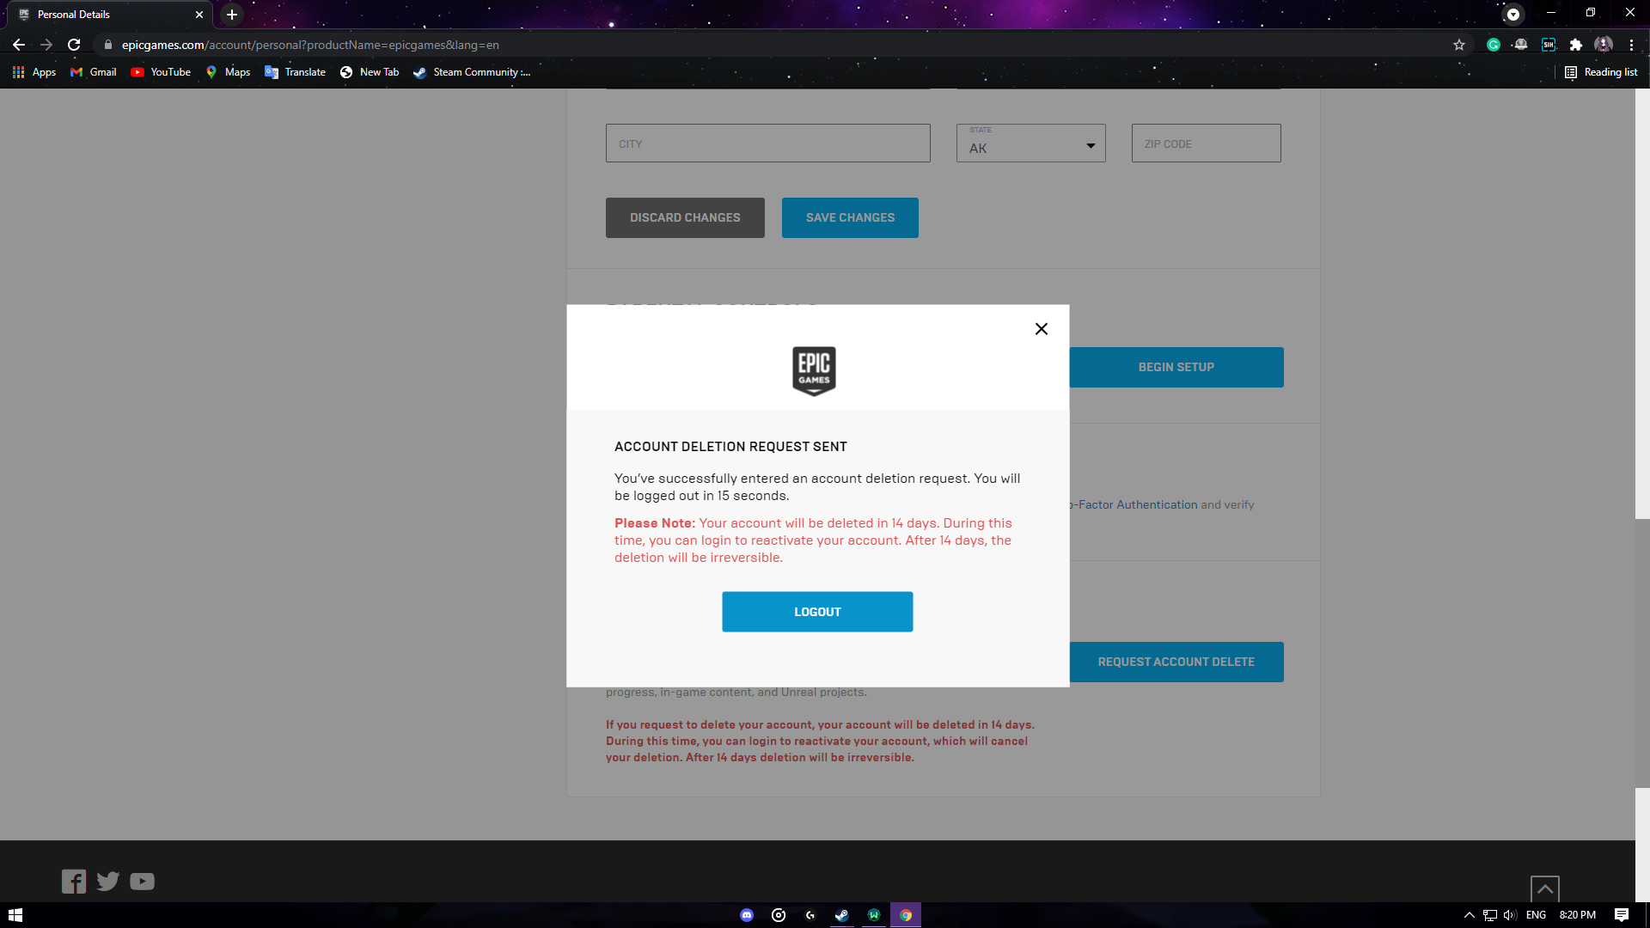1650x928 pixels.
Task: Click into the City input field
Action: pyautogui.click(x=767, y=143)
